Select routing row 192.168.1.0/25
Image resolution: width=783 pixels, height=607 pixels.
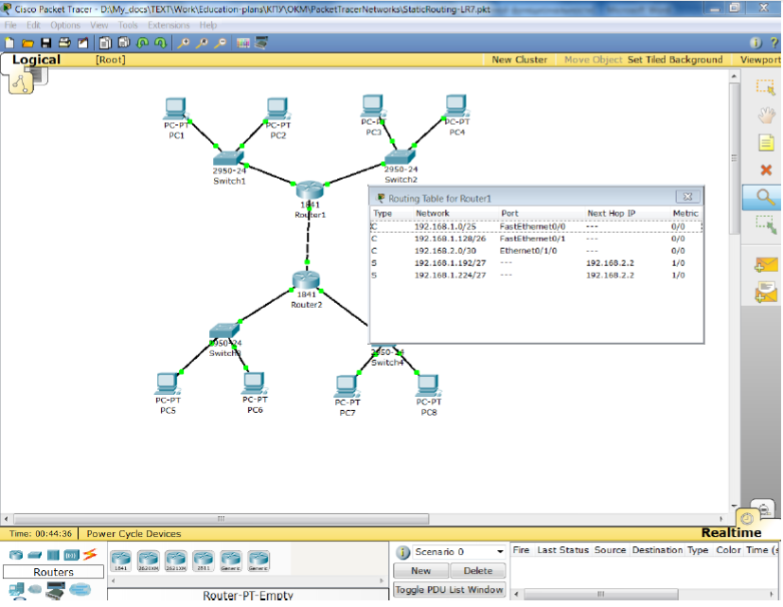pos(537,227)
